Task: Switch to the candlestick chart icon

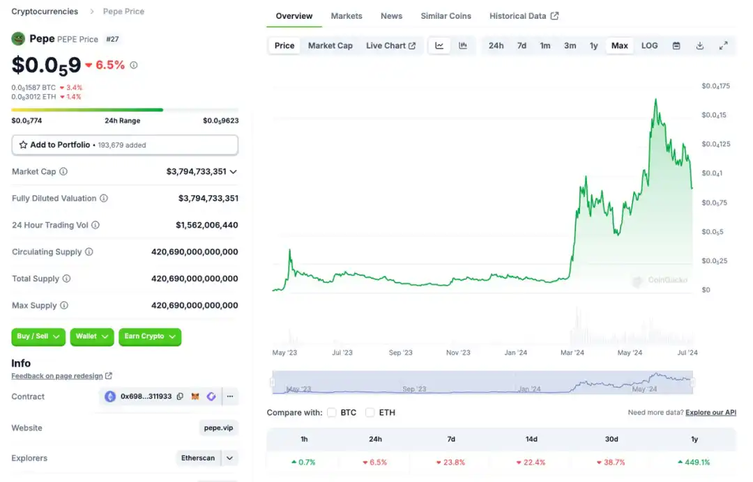Action: (x=463, y=46)
